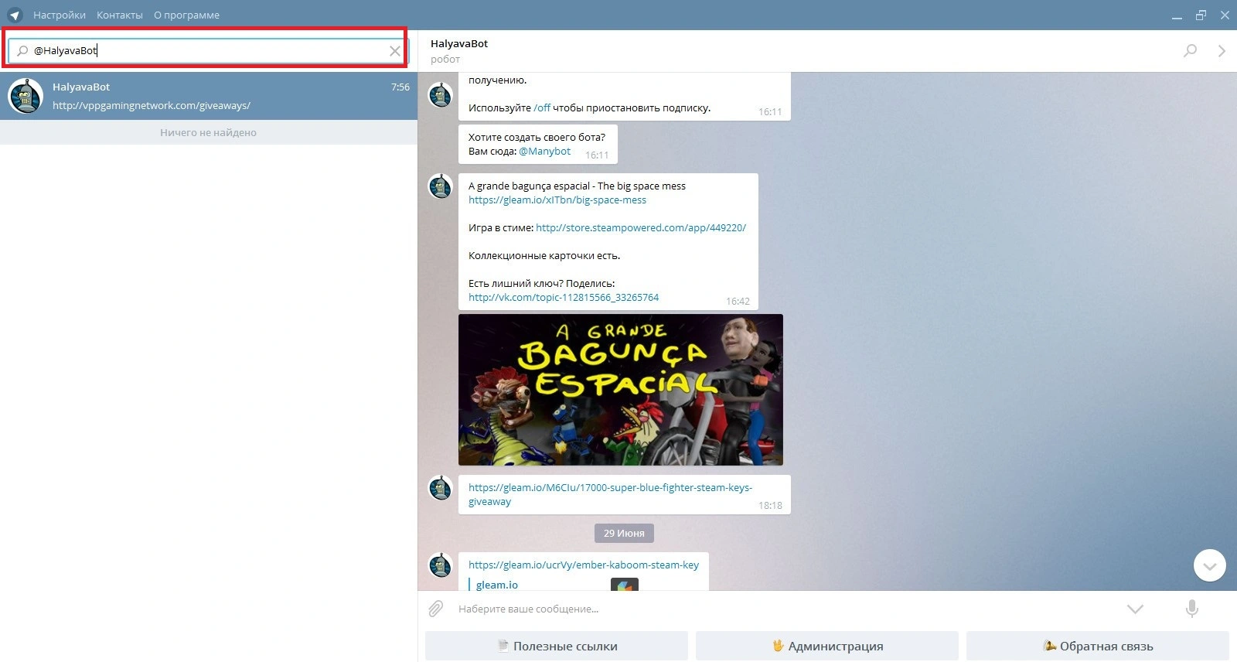Screen dimensions: 1237x662
Task: Open the A Grande Bagunça Espacial image
Action: coord(621,390)
